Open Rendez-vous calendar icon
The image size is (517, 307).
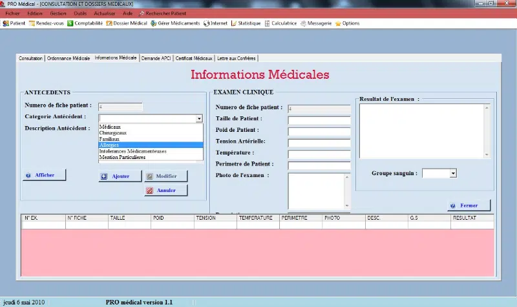pyautogui.click(x=32, y=23)
